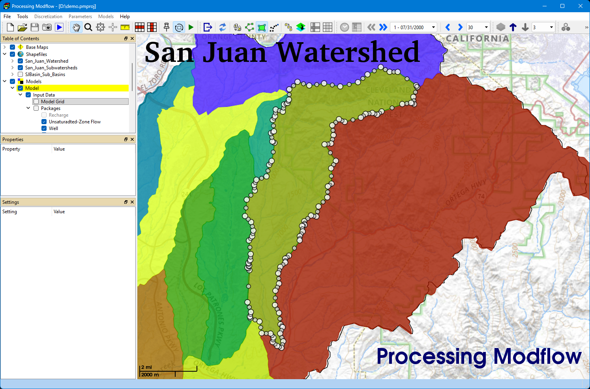Click the blue single left arrow
This screenshot has height=389, width=590.
pyautogui.click(x=448, y=27)
